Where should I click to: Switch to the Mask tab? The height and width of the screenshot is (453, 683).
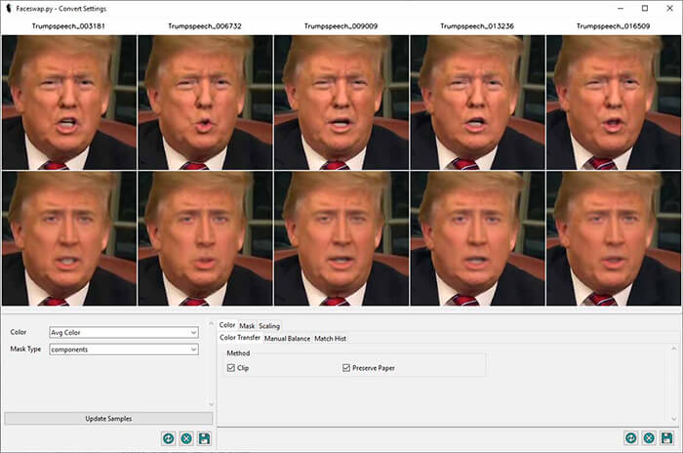[247, 325]
